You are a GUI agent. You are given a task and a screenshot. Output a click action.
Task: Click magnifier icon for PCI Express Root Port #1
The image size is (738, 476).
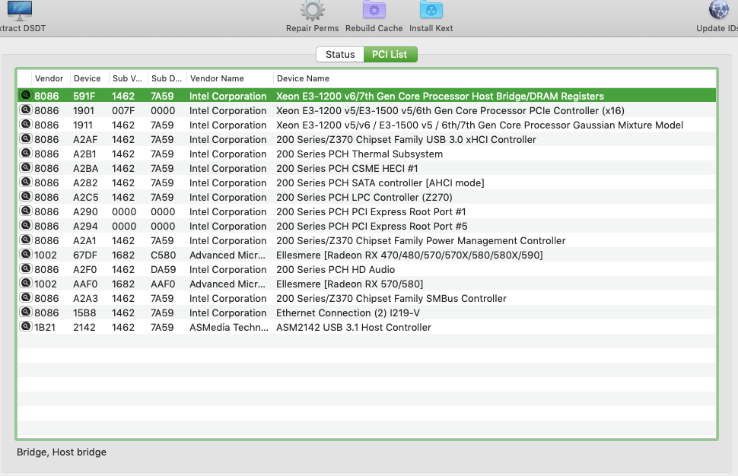pos(25,211)
